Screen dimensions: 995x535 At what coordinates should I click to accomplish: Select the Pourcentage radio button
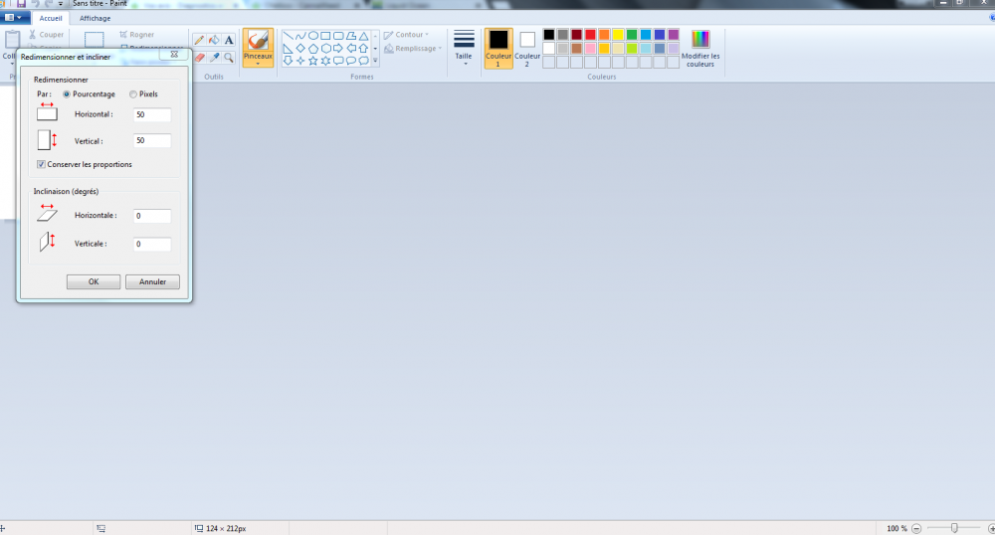click(x=67, y=94)
